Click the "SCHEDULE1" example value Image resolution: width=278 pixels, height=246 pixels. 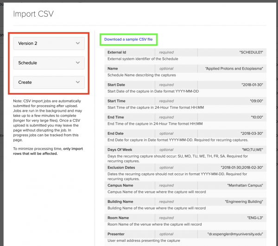251,52
